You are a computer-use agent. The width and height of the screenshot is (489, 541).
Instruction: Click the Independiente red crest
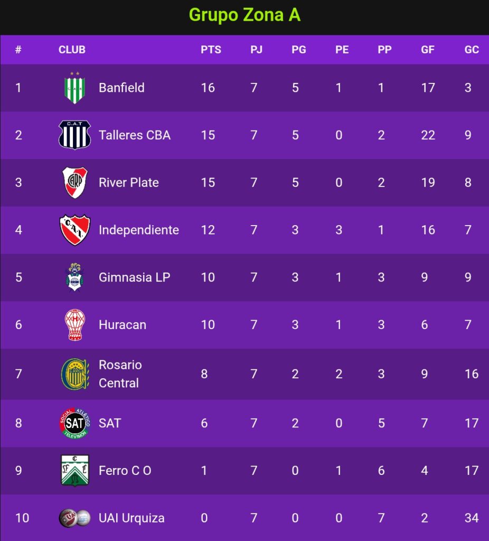(75, 230)
